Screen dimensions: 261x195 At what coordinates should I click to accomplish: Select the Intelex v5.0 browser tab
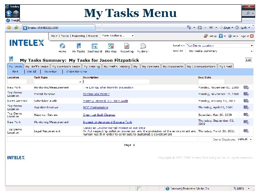(x=59, y=28)
